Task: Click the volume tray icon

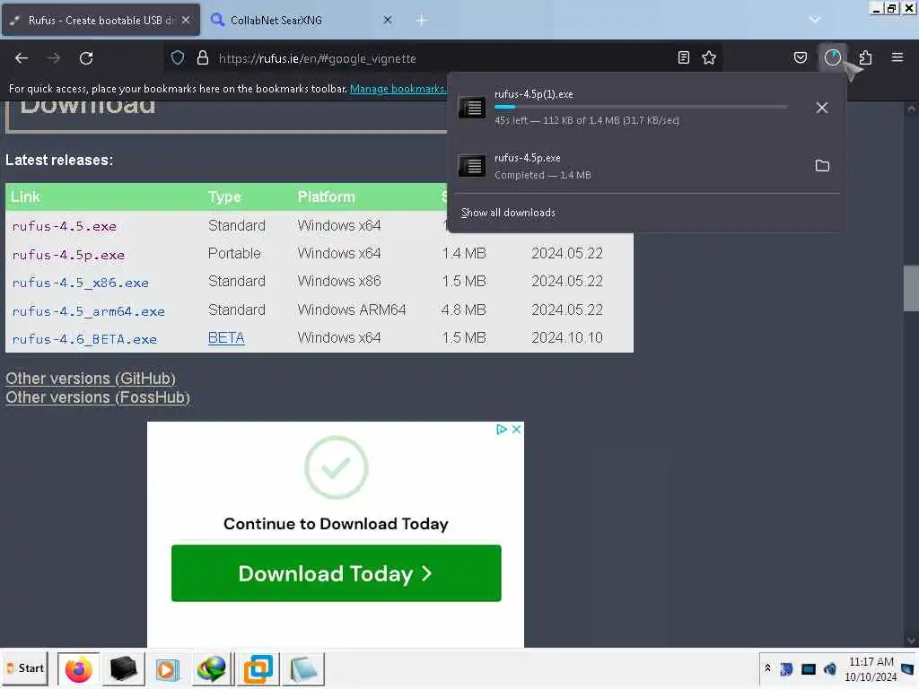Action: (x=830, y=669)
